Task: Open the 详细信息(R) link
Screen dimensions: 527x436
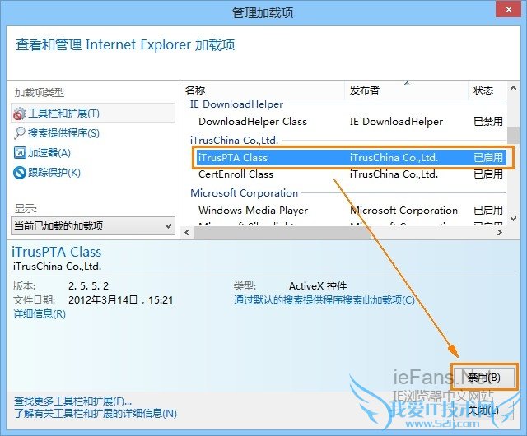Action: point(40,313)
